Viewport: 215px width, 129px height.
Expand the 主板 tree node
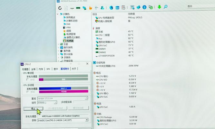[x=58, y=44]
